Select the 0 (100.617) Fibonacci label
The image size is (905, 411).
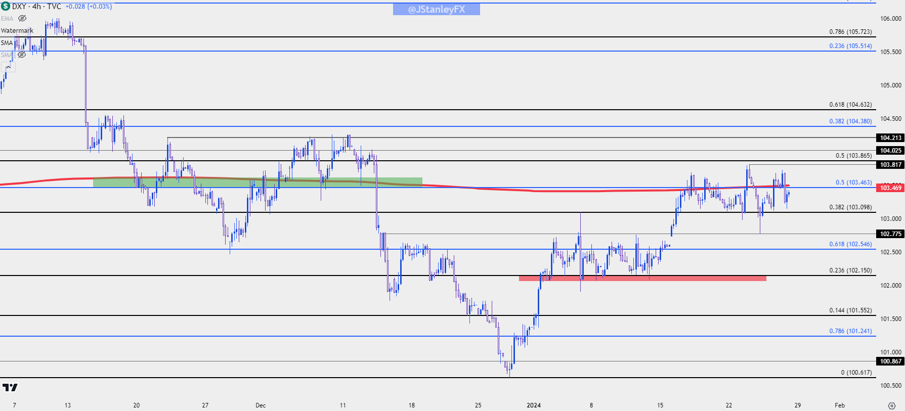coord(856,372)
